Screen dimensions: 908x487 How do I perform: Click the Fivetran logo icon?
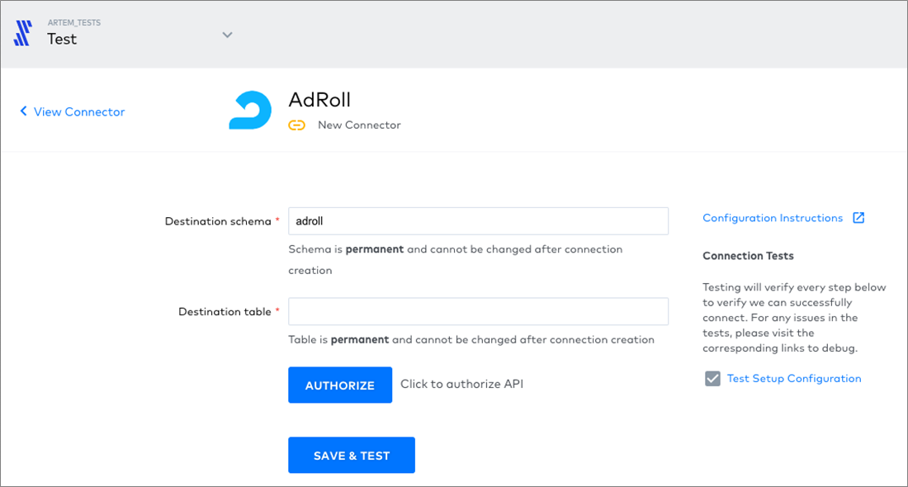coord(22,33)
